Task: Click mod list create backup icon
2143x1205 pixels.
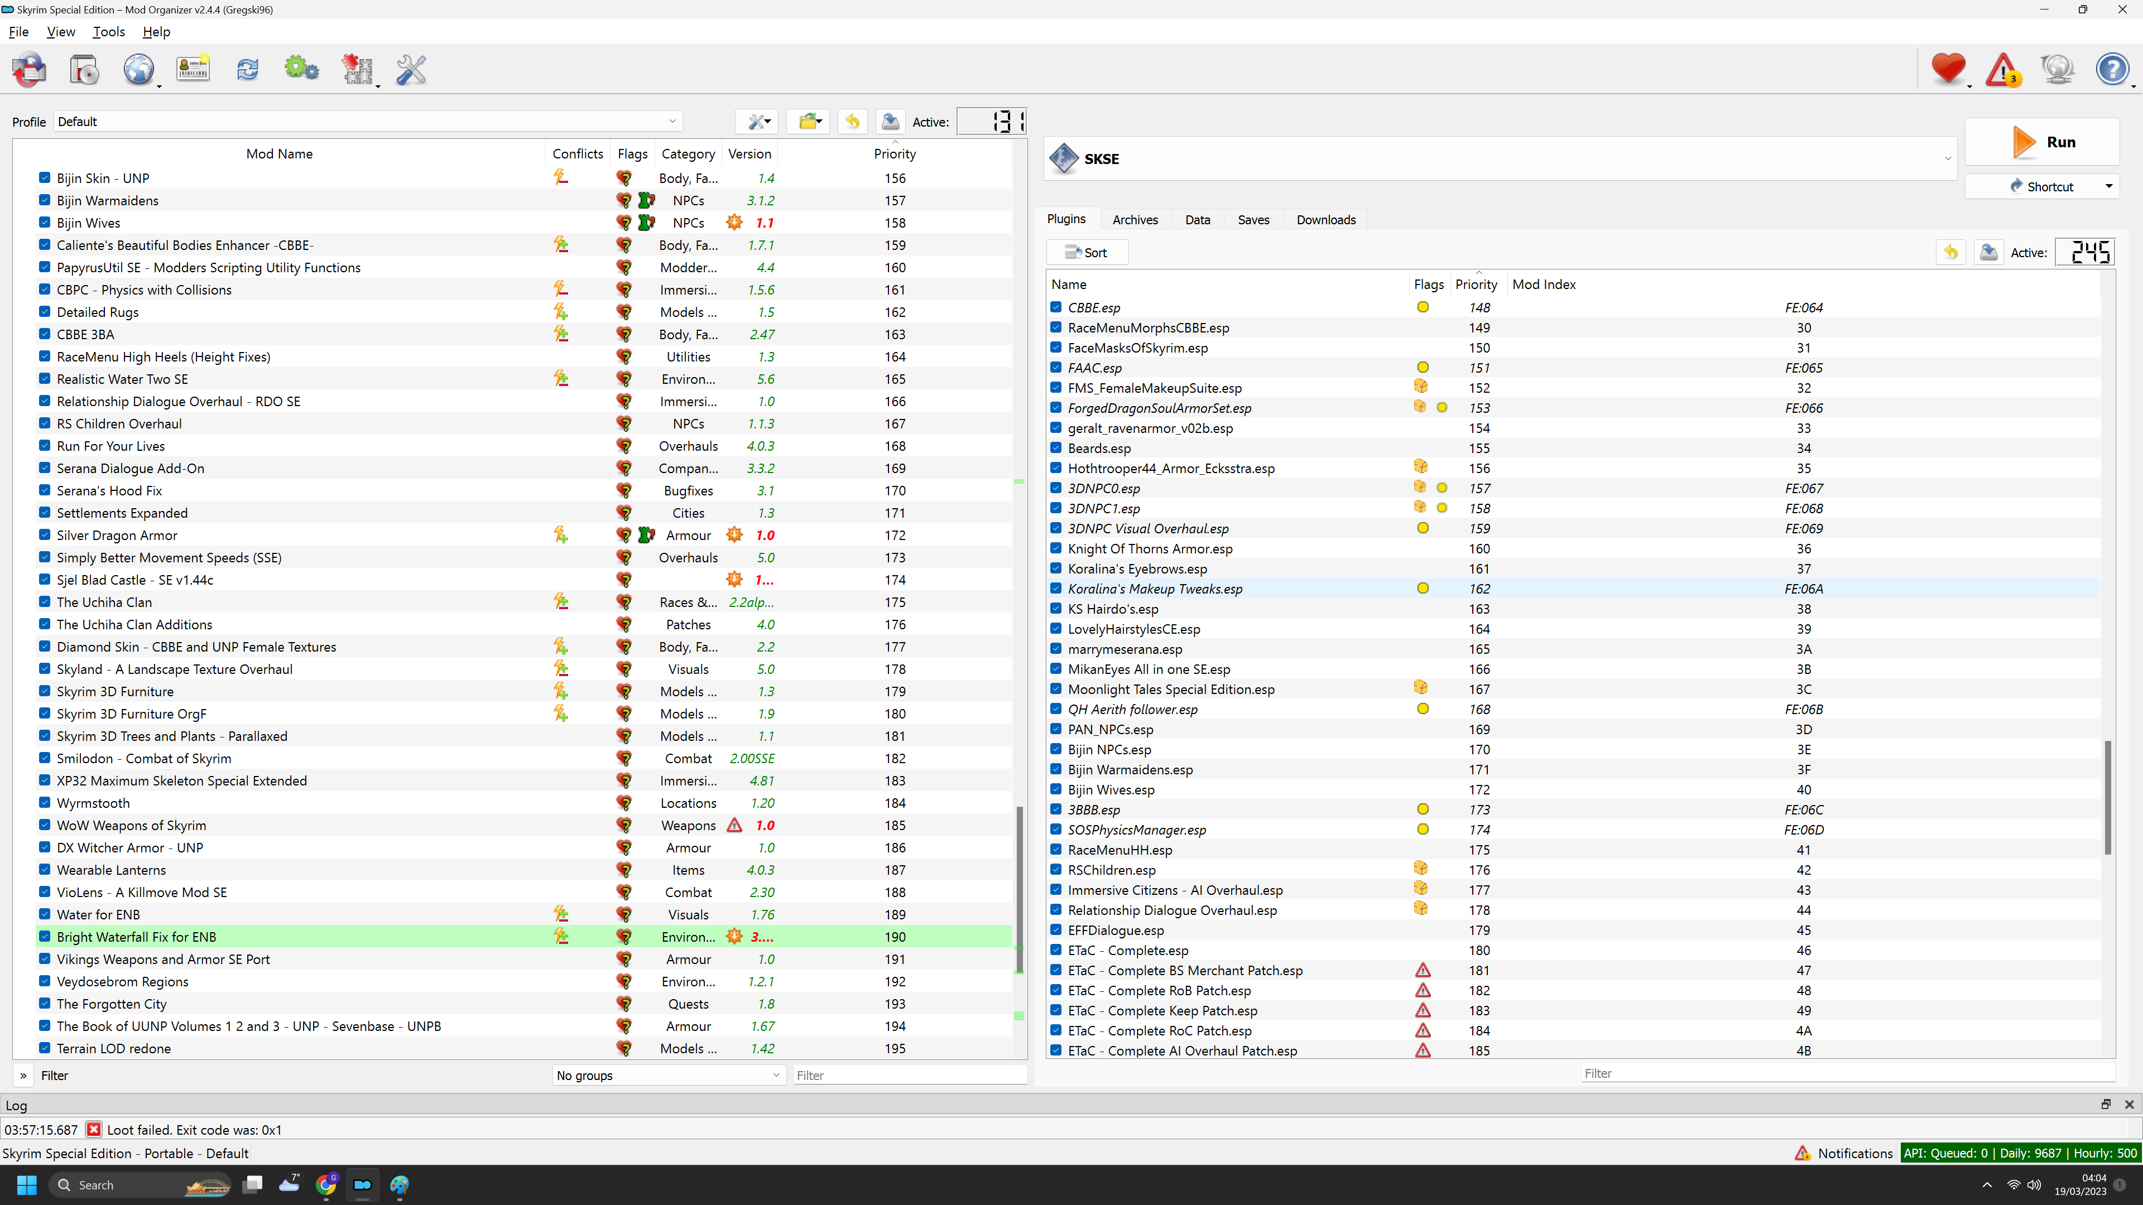Action: click(x=890, y=122)
